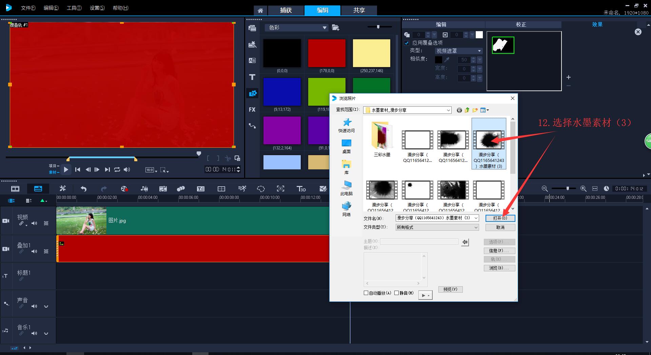Mute the 叠加1 overlay track
651x355 pixels.
pos(34,251)
